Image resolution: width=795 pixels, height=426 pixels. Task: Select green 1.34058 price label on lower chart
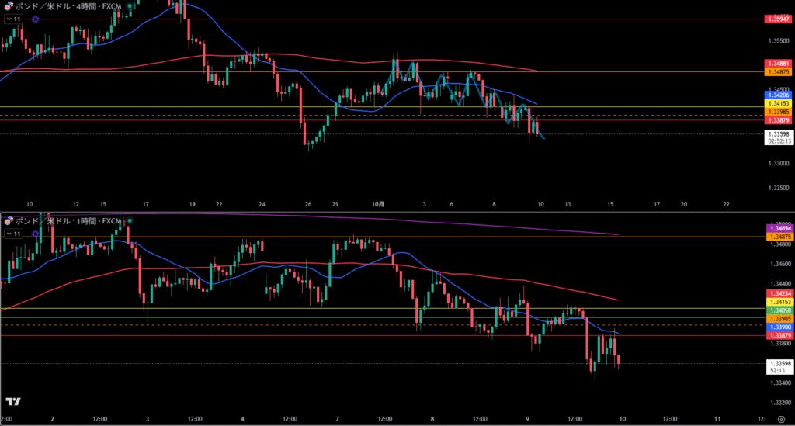(x=778, y=310)
